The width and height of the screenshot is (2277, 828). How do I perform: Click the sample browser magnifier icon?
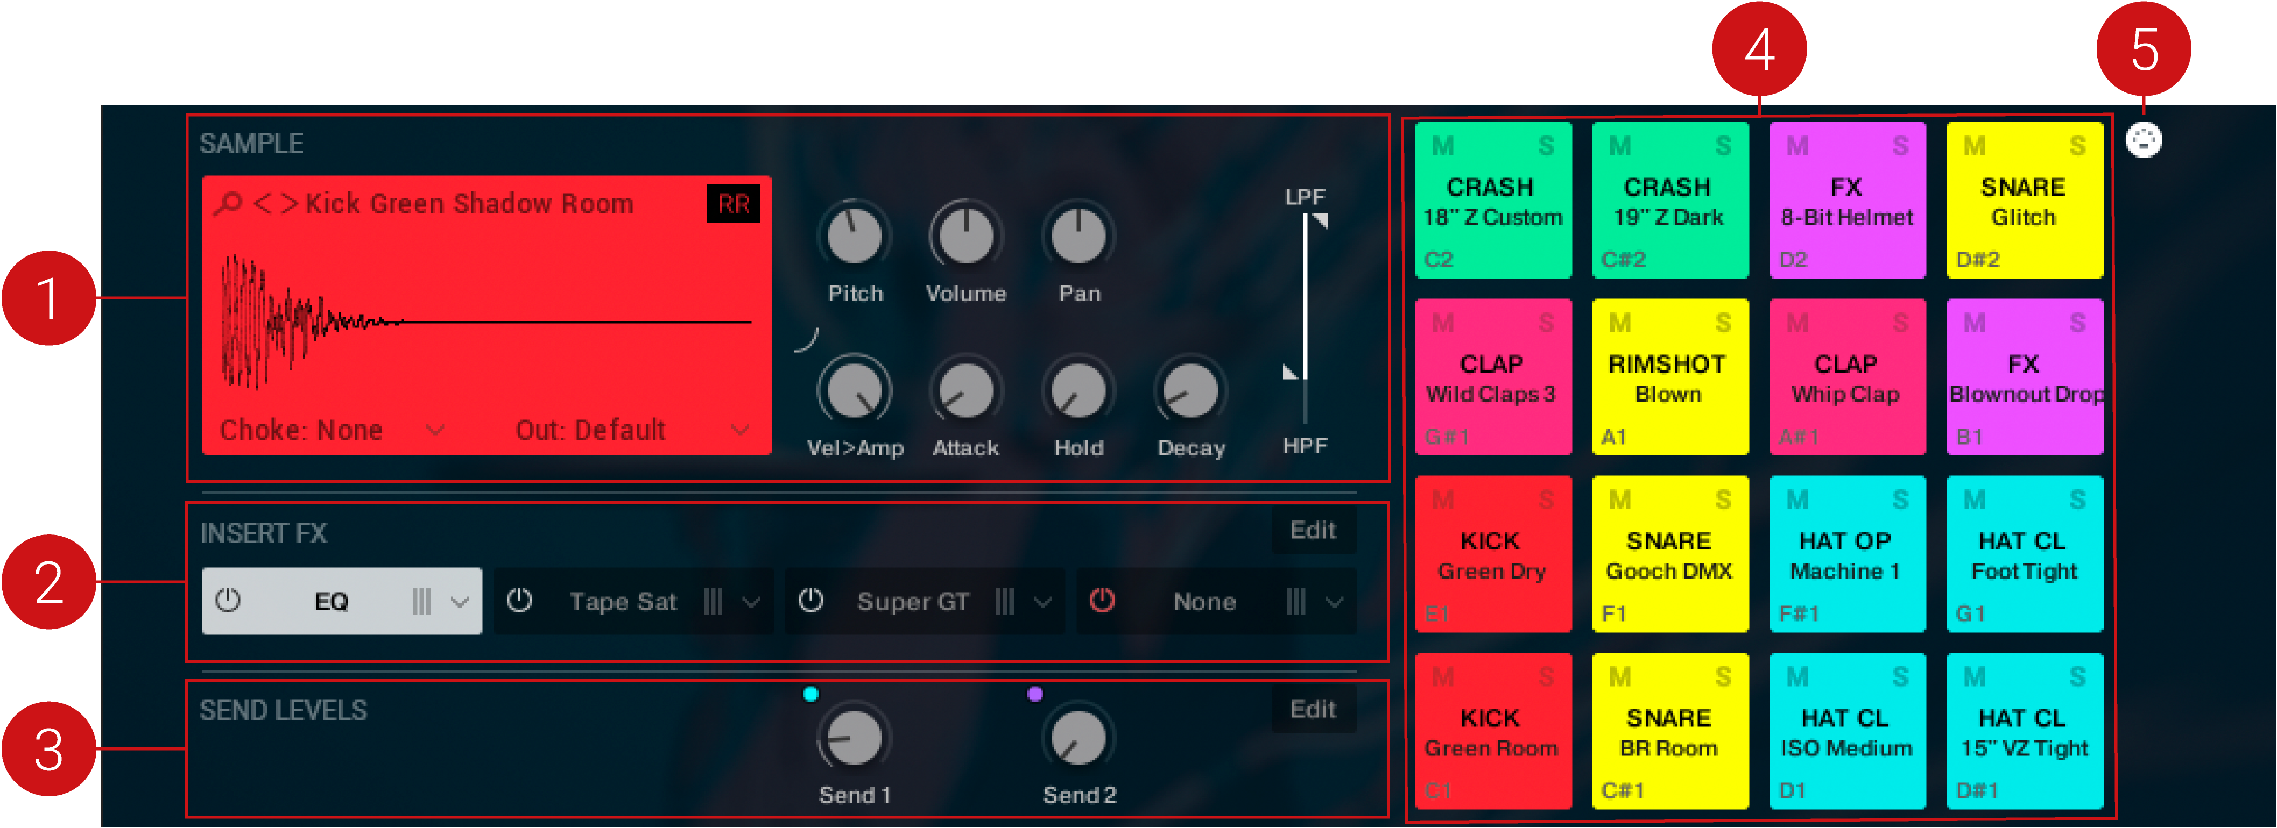click(228, 204)
